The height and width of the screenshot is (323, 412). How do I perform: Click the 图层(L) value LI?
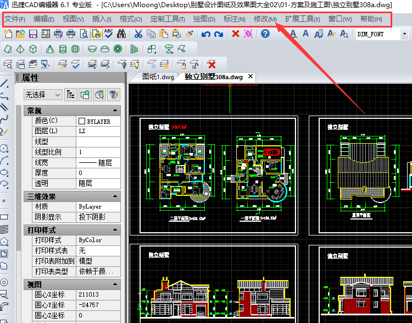tap(98, 131)
